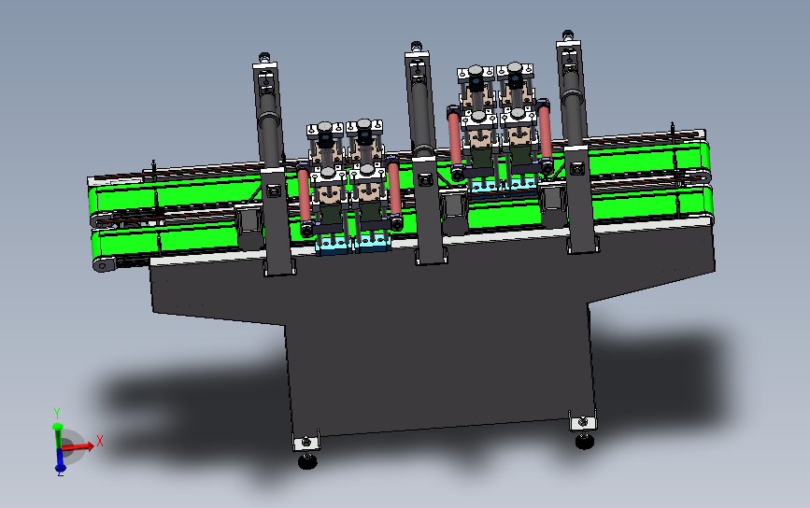Select the center vertical support column
Image resolution: width=810 pixels, height=508 pixels.
point(425,155)
